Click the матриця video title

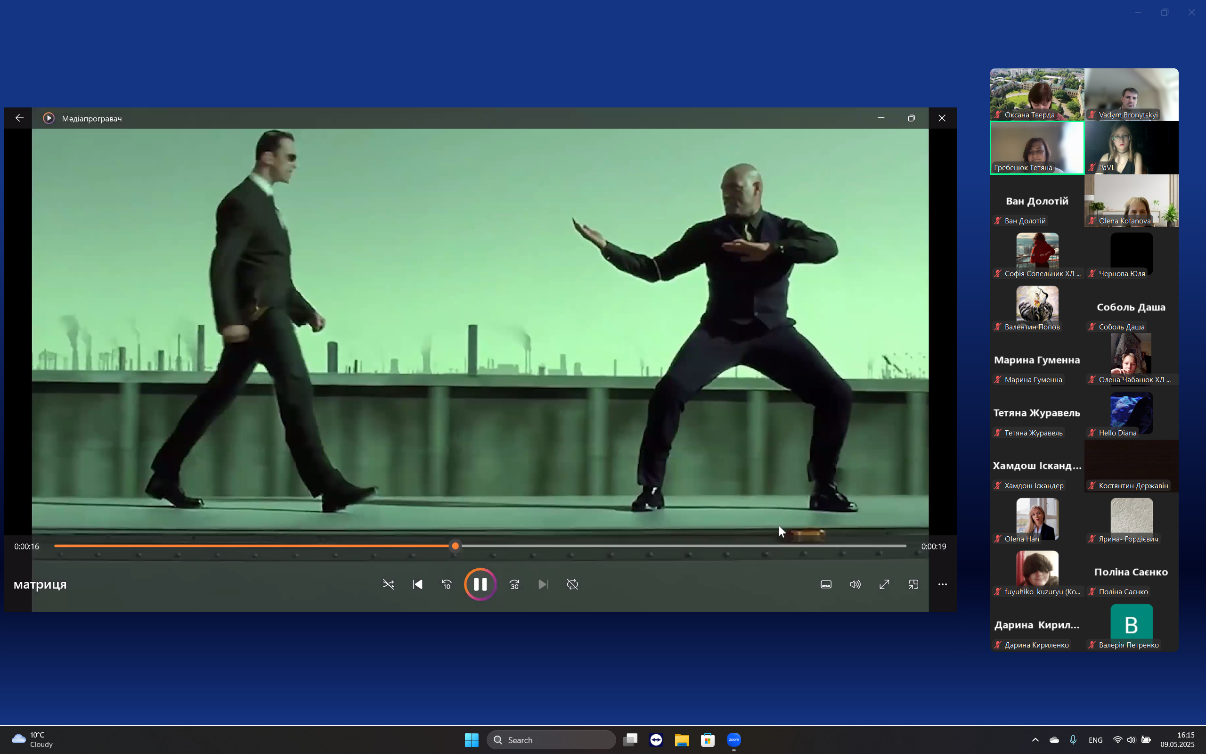pos(40,584)
